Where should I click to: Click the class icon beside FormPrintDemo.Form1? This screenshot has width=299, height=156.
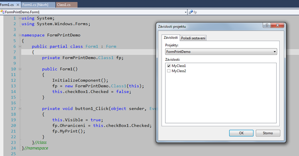point(2,12)
